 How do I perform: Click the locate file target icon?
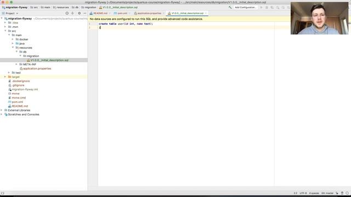click(x=67, y=13)
